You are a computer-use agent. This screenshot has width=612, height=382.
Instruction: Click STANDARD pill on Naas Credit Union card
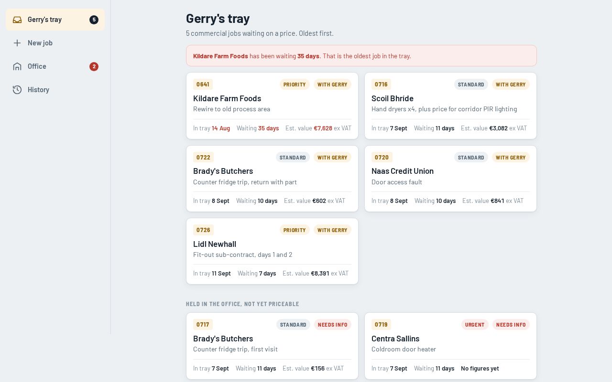tap(471, 158)
